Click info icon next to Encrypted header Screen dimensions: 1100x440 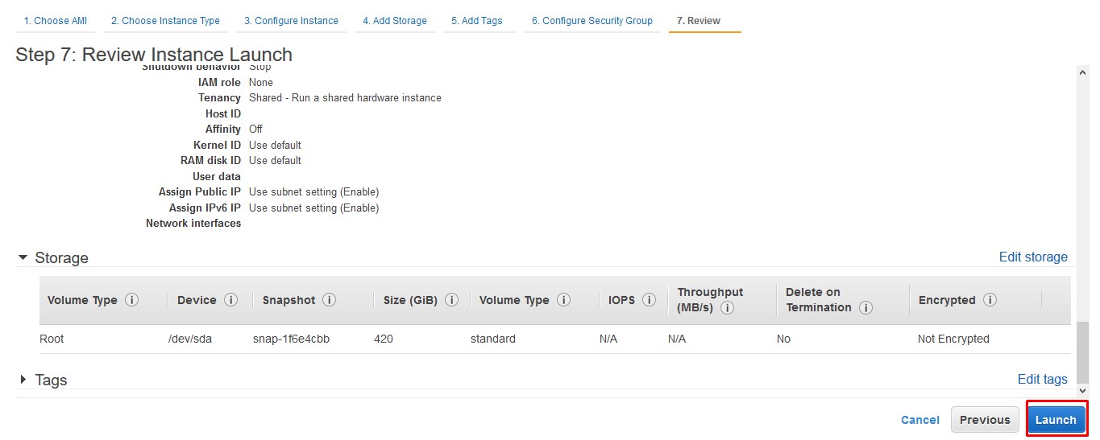click(x=990, y=300)
